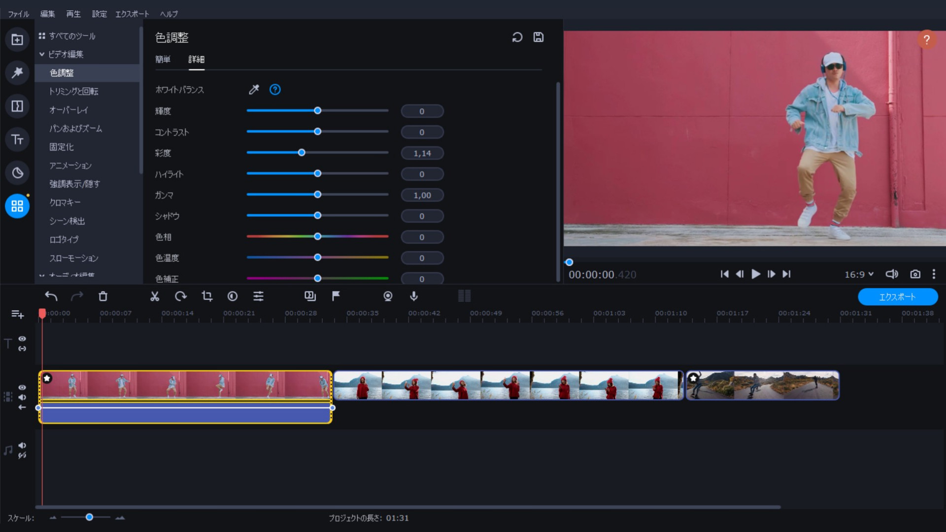Click the blue エクスポート button
This screenshot has height=532, width=946.
(897, 297)
